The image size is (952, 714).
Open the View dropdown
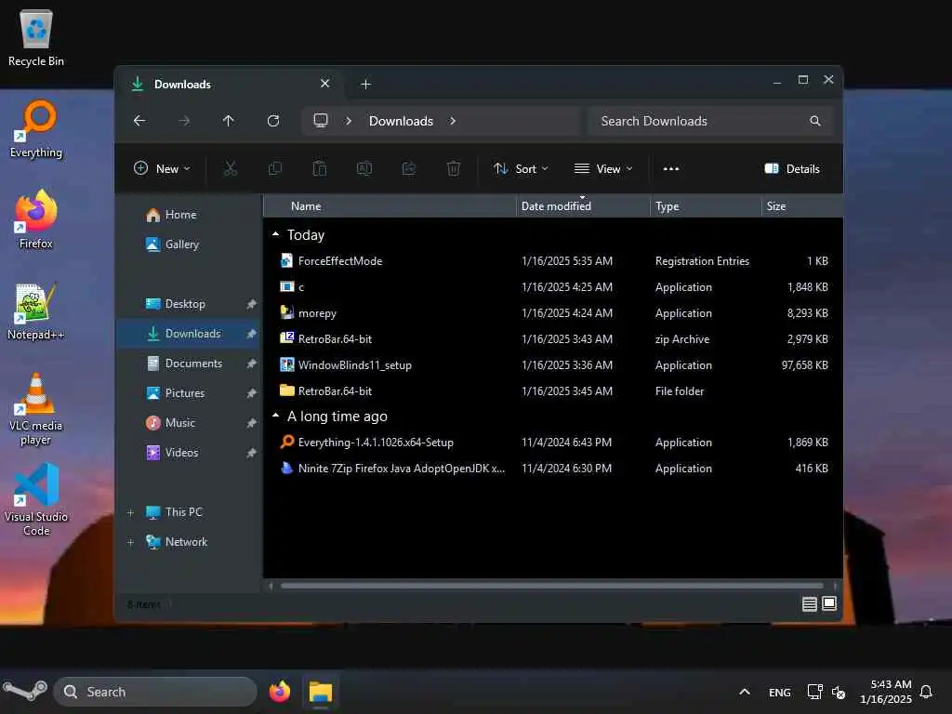pos(603,169)
